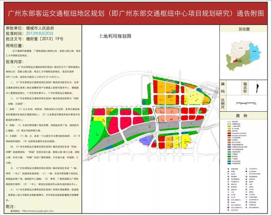Viewport: 272px width, 216px height.
Task: Click the 图例 legend header
Action: 243,116
